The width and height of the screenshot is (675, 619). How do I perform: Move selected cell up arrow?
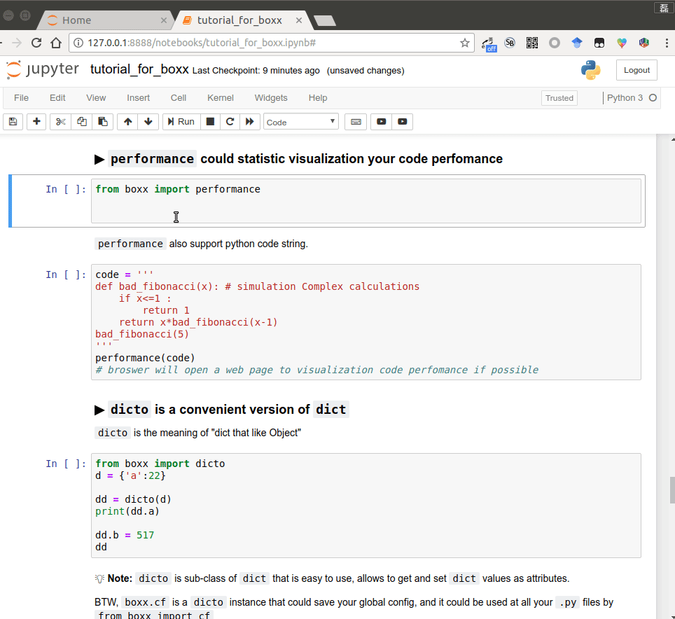(x=128, y=122)
